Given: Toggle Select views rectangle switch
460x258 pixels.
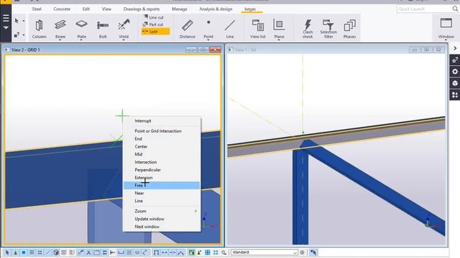Looking at the screenshot, I should (96, 252).
